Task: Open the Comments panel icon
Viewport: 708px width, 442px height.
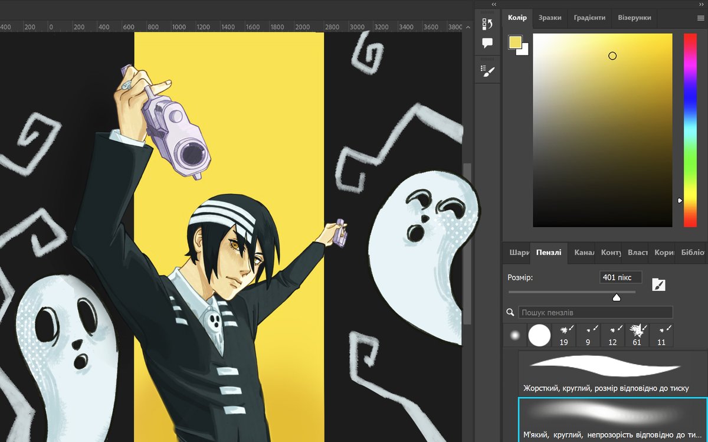Action: coord(487,43)
